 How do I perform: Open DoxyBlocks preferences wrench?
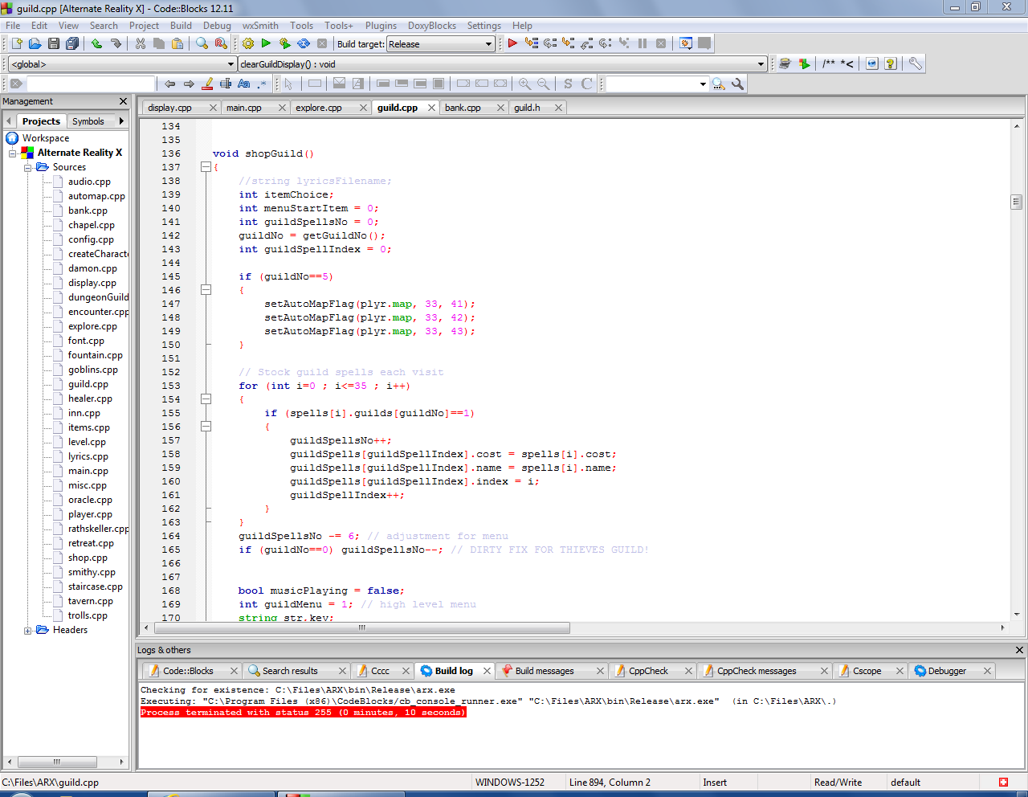915,63
